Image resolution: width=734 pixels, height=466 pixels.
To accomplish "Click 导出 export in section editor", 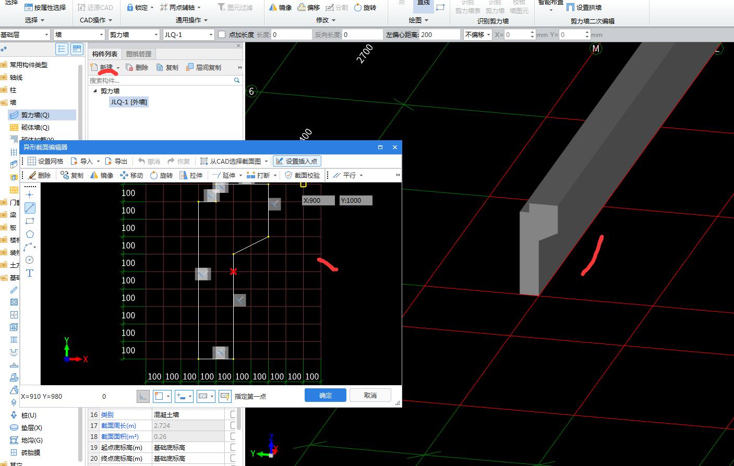I will [x=116, y=161].
